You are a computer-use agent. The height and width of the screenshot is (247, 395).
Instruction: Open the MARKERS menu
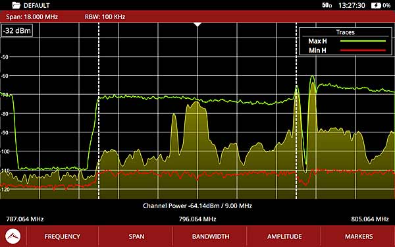[359, 236]
